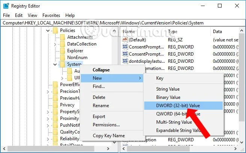This screenshot has width=246, height=153.
Task: Select the Proximity folder icon
Action: (x=55, y=118)
